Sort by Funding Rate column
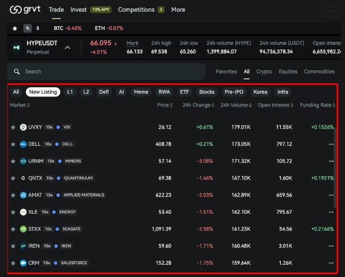 click(317, 105)
